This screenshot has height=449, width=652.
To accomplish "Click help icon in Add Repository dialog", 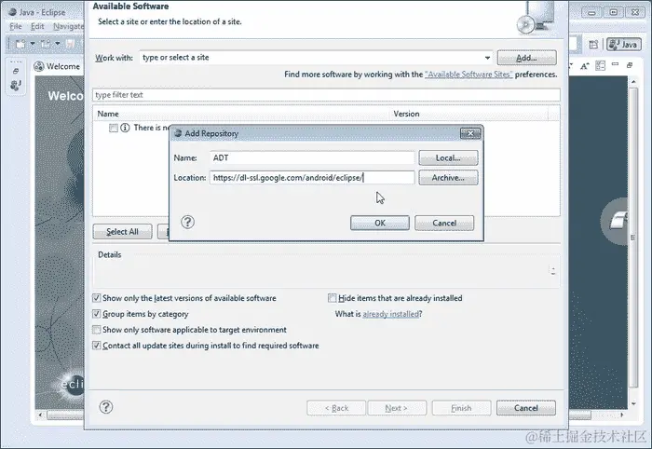I will tap(187, 222).
